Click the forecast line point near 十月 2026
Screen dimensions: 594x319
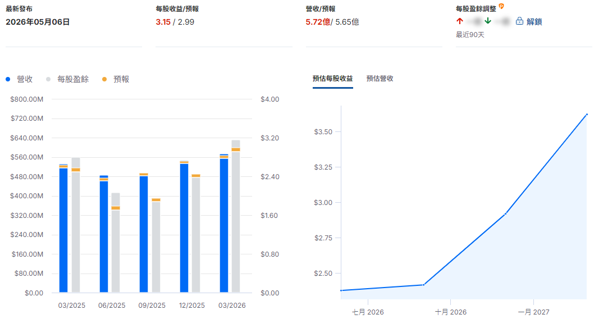pyautogui.click(x=423, y=285)
